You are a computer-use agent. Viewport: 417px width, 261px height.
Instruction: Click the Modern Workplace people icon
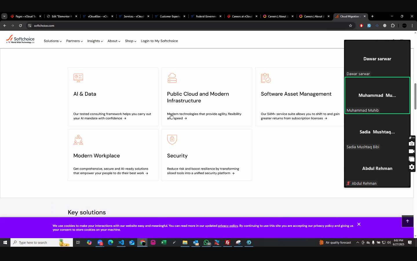(x=78, y=140)
